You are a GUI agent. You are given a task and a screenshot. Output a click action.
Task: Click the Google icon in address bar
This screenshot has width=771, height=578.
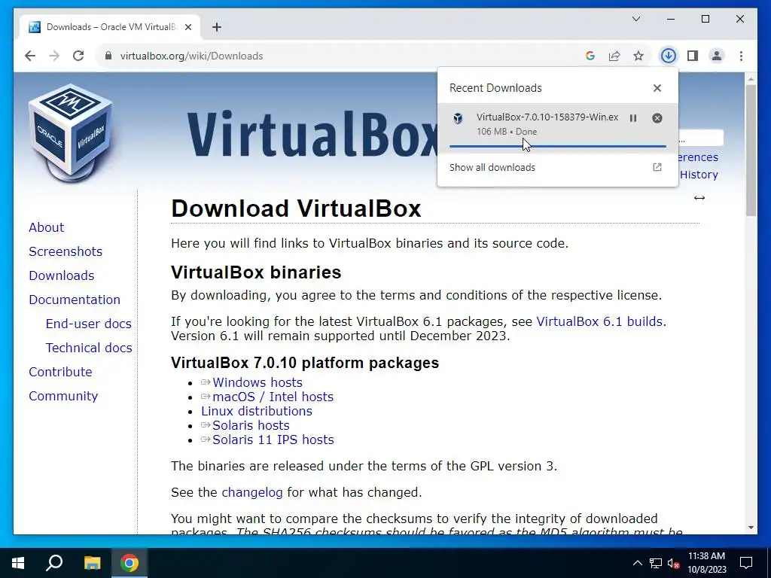click(590, 56)
